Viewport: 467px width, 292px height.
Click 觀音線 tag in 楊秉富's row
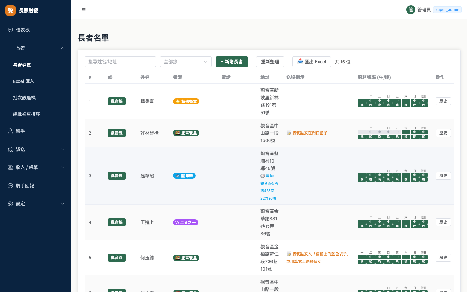117,101
